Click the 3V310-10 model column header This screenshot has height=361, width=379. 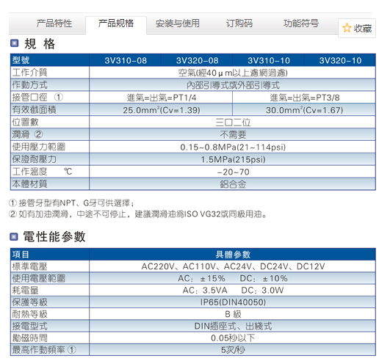(x=269, y=60)
